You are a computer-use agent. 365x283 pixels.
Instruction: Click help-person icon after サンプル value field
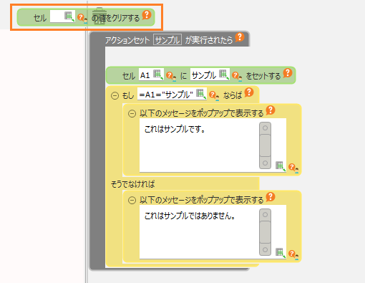(x=237, y=77)
